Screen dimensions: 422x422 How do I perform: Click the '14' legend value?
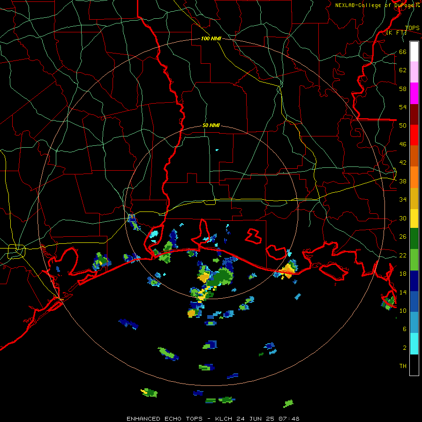403,292
